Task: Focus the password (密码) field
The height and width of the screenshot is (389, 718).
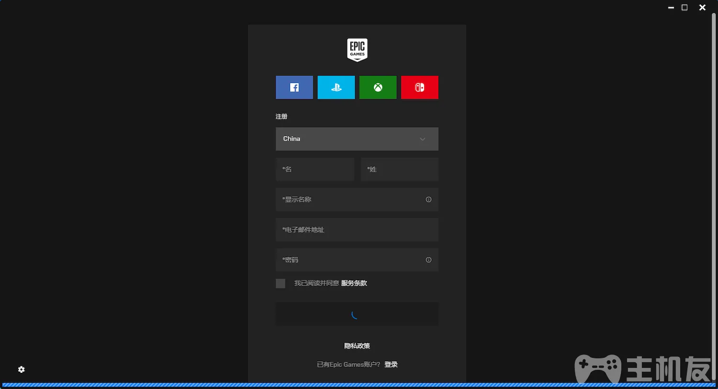Action: [357, 260]
